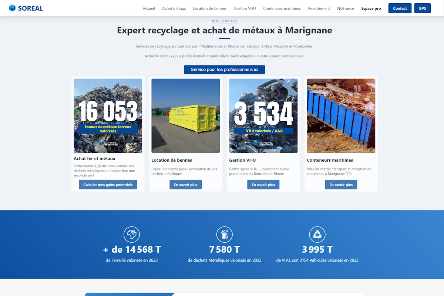Click the SOREAL cube logo icon
This screenshot has width=444, height=296.
(x=12, y=8)
